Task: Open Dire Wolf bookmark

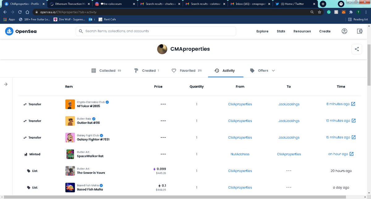Action: (69, 19)
